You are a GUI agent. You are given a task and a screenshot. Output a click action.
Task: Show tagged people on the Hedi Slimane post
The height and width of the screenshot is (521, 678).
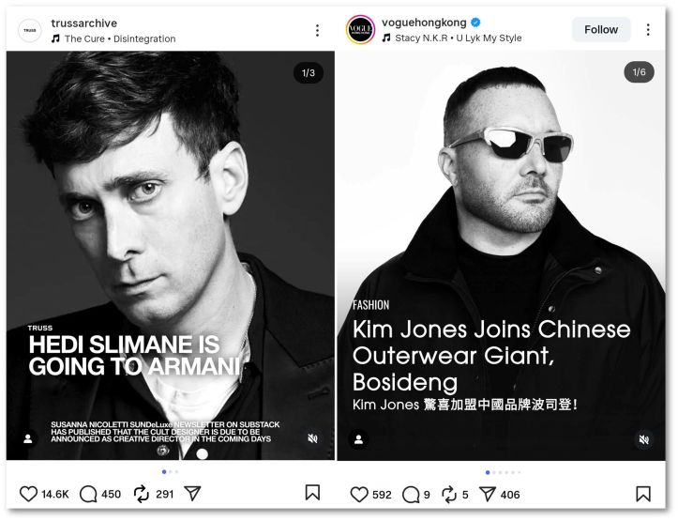28,438
